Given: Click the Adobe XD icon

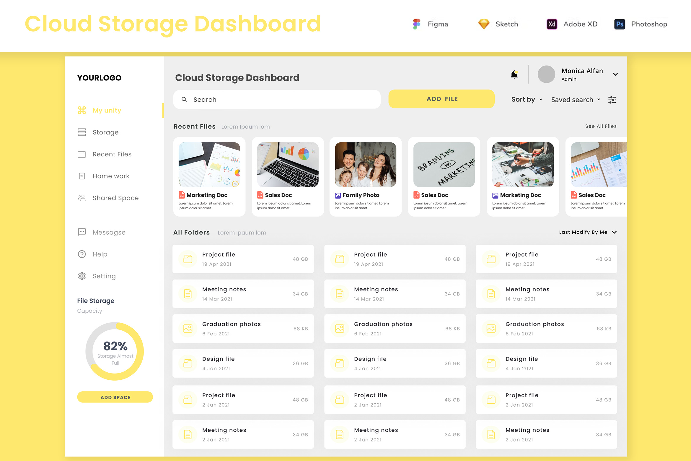Looking at the screenshot, I should click(552, 24).
